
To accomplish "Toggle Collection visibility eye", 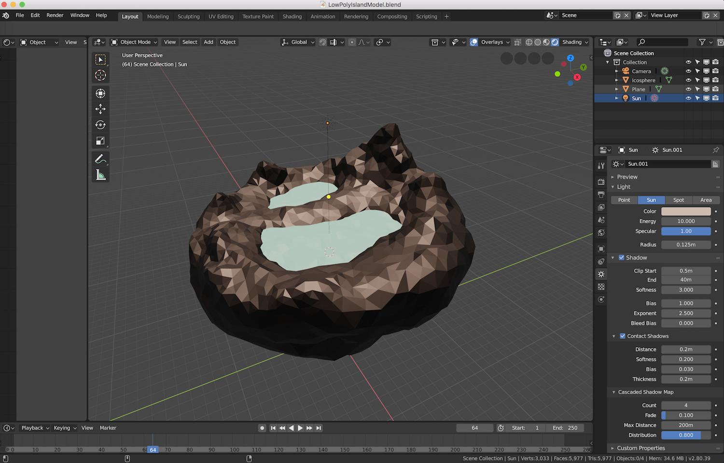I will 688,62.
